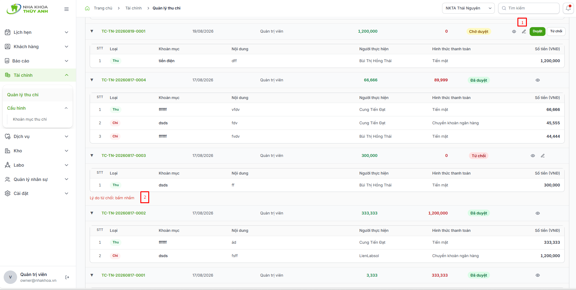The image size is (576, 290).
Task: Open the notification bell
Action: click(568, 8)
